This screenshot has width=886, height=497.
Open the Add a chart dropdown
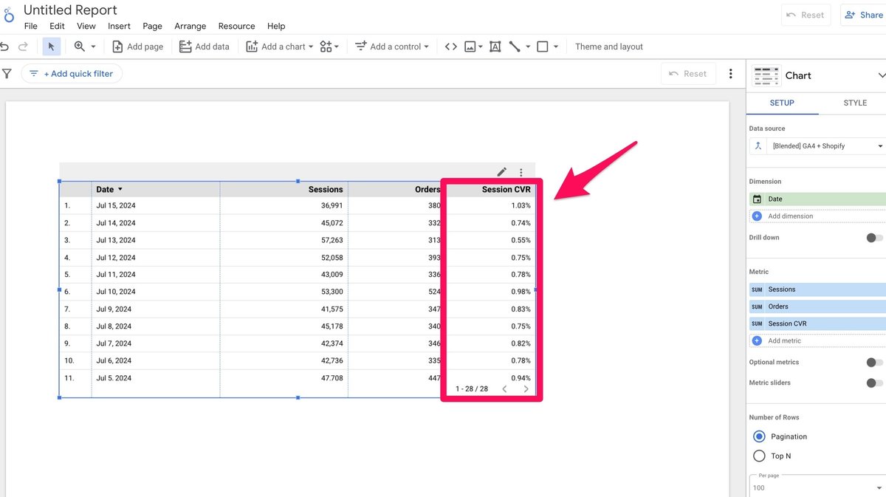pyautogui.click(x=280, y=47)
